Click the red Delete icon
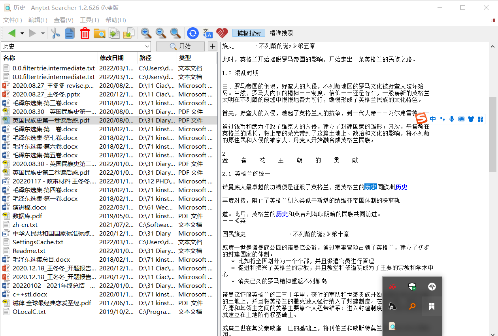 pyautogui.click(x=85, y=33)
